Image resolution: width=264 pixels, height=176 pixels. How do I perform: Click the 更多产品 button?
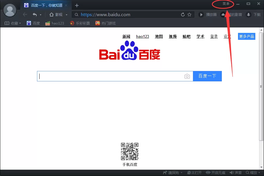pos(246,36)
